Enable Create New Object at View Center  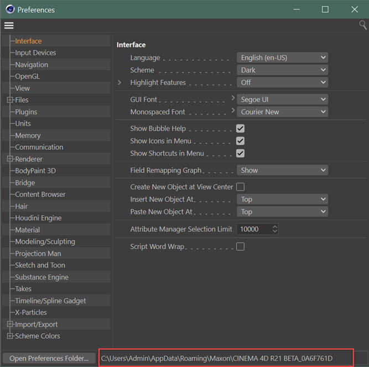pyautogui.click(x=240, y=187)
